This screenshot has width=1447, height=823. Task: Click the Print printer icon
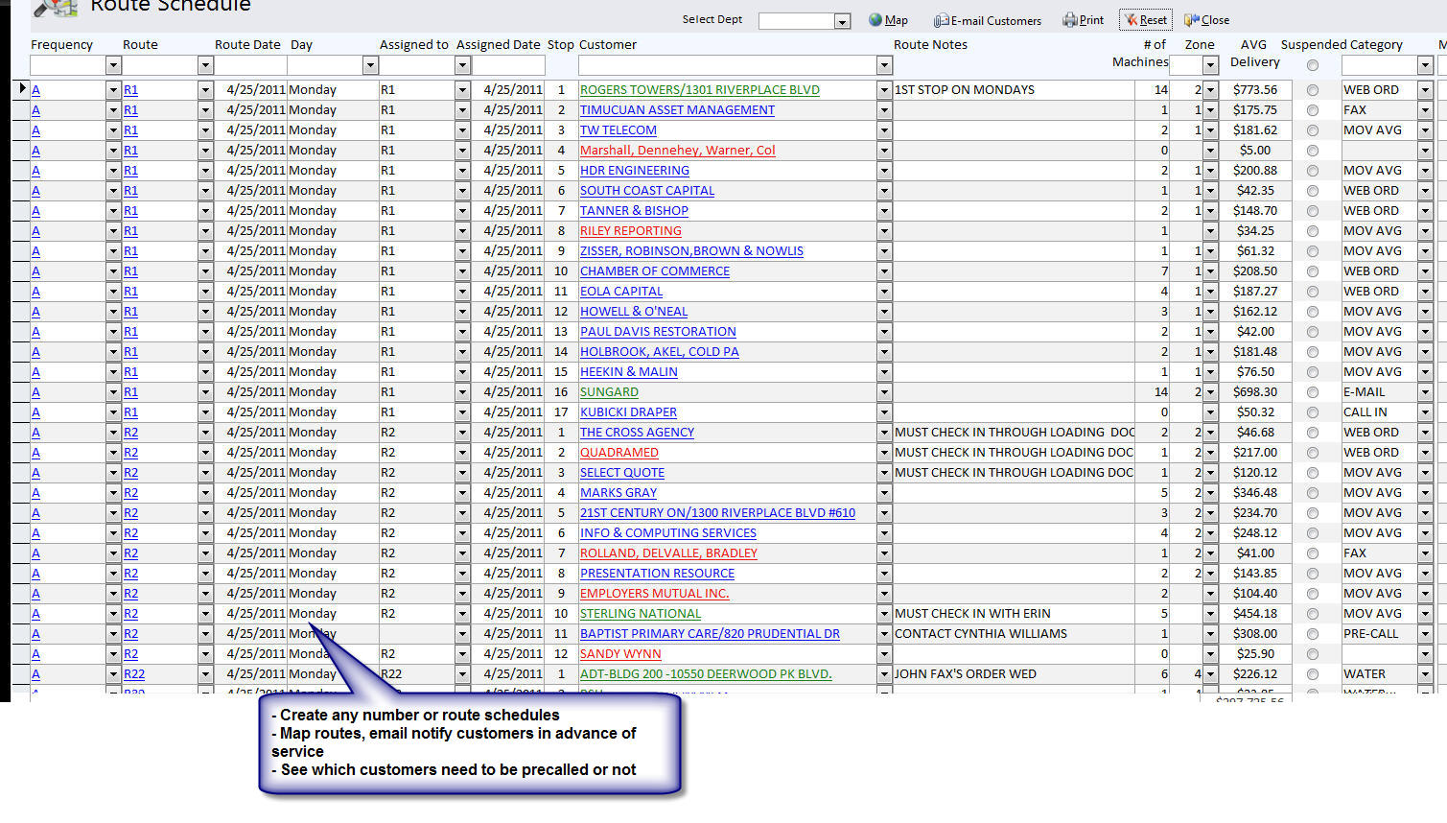1070,19
